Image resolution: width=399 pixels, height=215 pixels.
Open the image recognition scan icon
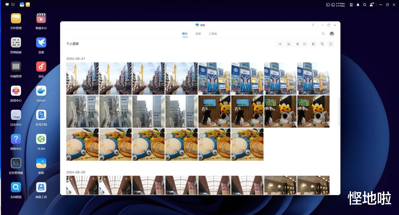(x=289, y=44)
